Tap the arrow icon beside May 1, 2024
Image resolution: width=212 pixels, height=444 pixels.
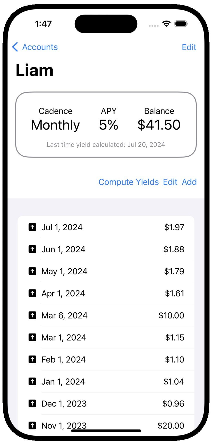click(32, 271)
